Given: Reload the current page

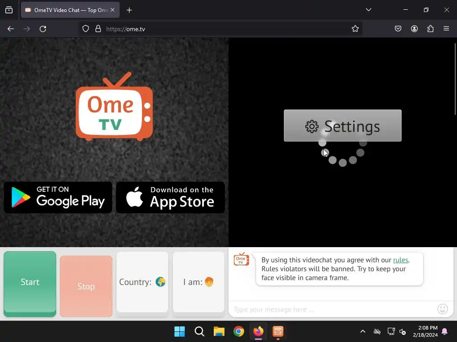Looking at the screenshot, I should coord(43,29).
